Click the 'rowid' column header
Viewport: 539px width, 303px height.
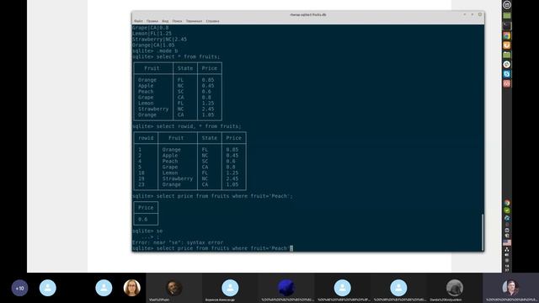(146, 138)
